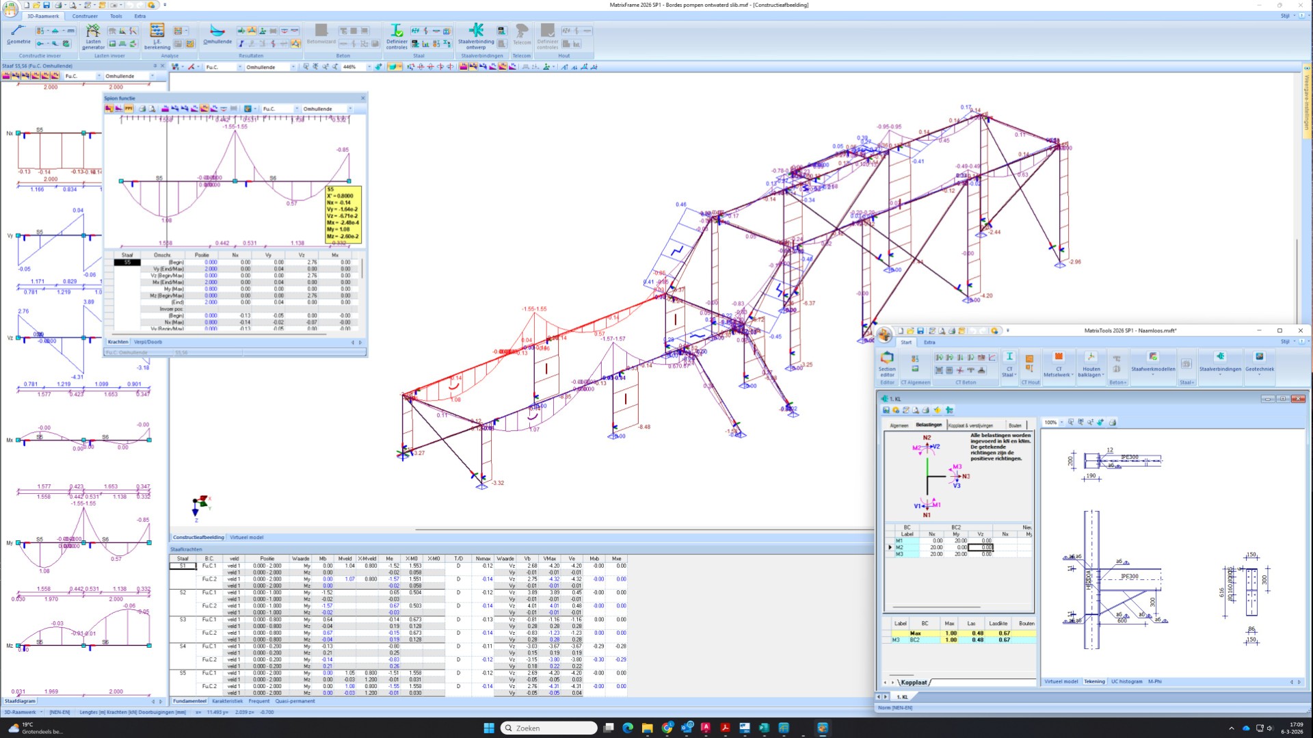Screen dimensions: 1313x738
Task: Open Omhullende dropdown in main view toolbar
Action: pos(293,67)
